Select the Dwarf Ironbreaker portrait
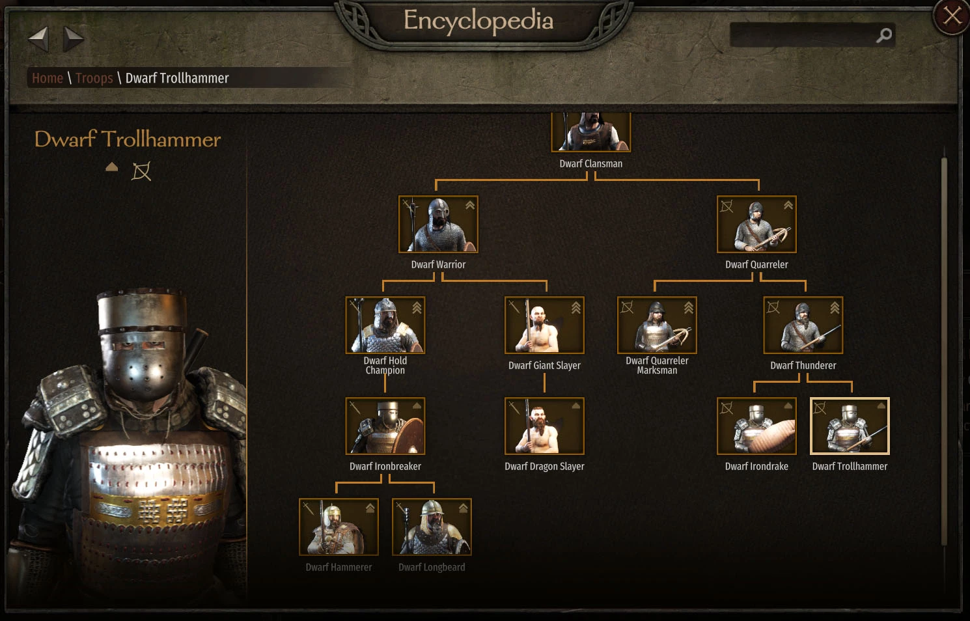 tap(385, 426)
